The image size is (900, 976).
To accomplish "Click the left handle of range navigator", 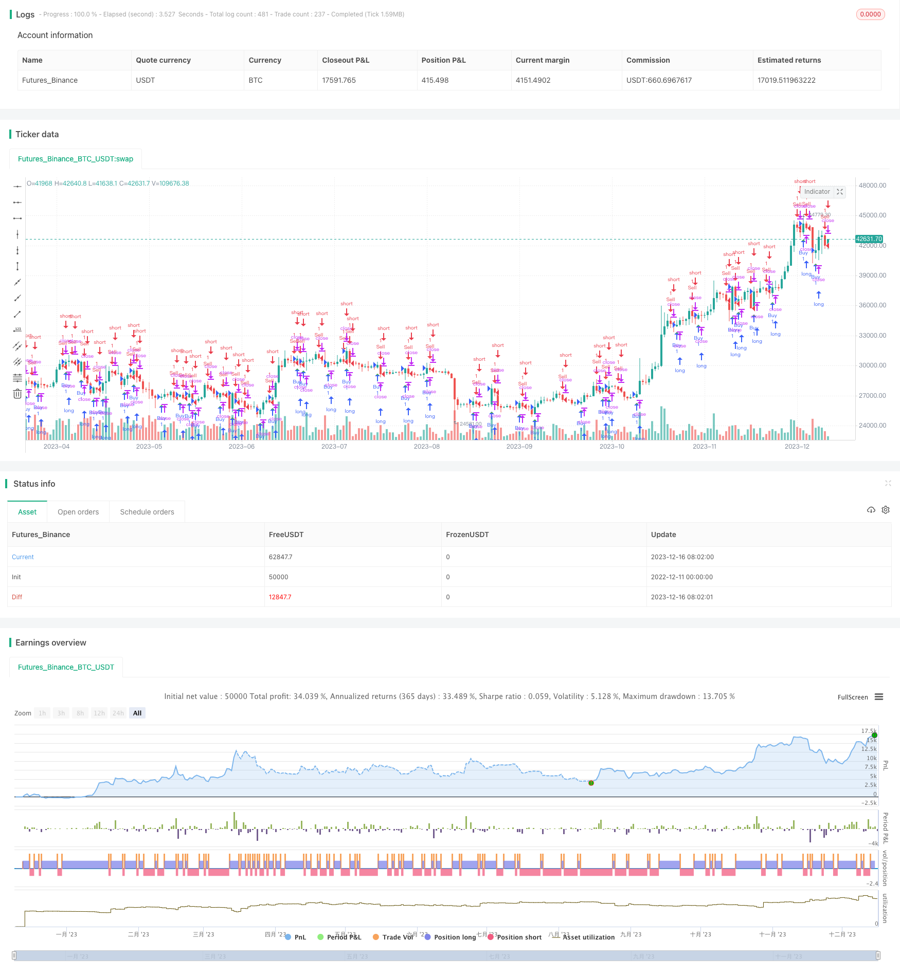I will pyautogui.click(x=14, y=955).
